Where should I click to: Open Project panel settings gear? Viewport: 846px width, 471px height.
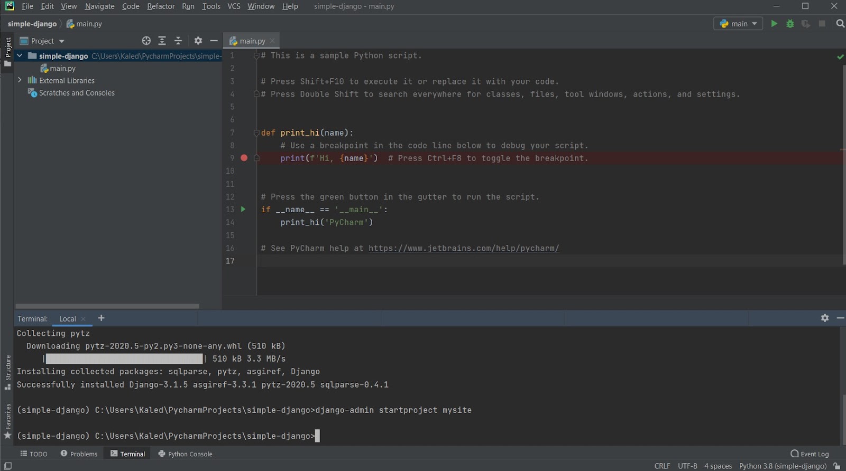click(198, 41)
